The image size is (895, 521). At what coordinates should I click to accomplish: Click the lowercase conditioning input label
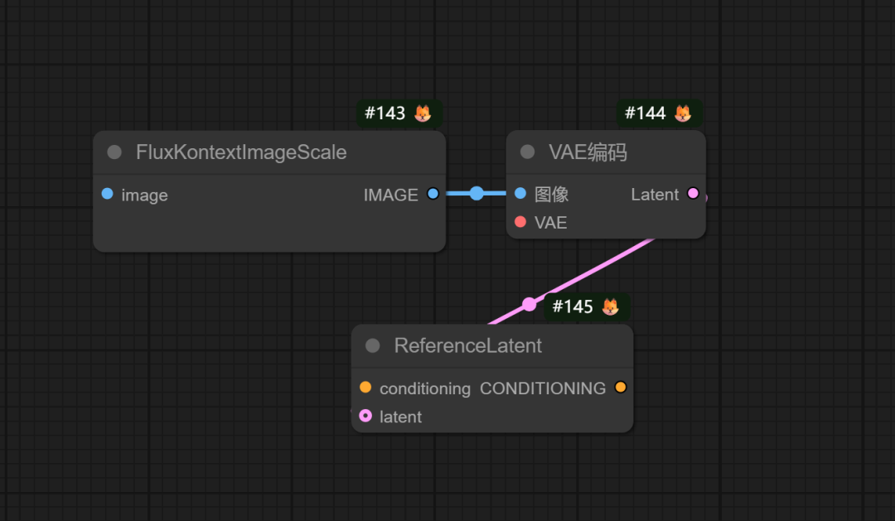pos(425,389)
